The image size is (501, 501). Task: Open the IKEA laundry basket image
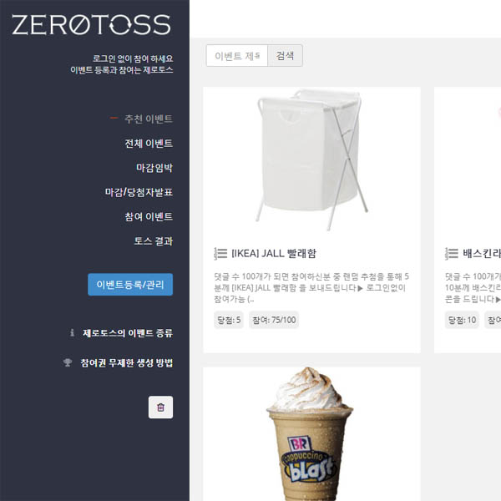(x=311, y=159)
